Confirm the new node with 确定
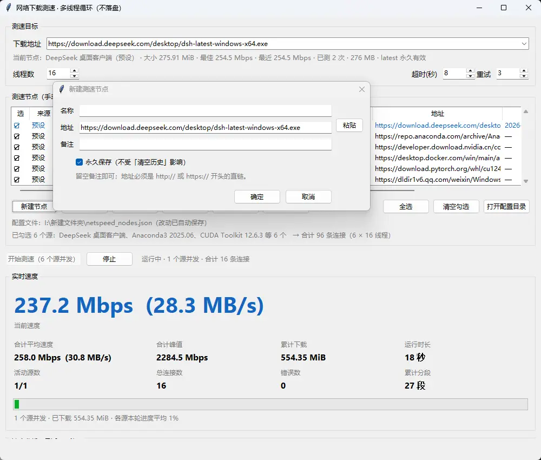The height and width of the screenshot is (460, 541). 257,196
